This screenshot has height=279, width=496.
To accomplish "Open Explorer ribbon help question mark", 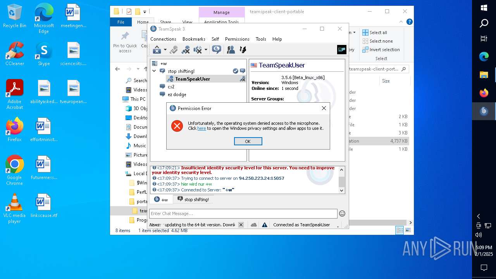I will 410,22.
